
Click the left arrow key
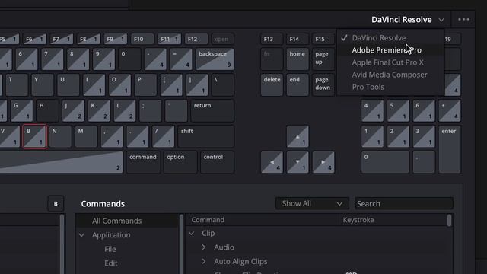pyautogui.click(x=272, y=162)
